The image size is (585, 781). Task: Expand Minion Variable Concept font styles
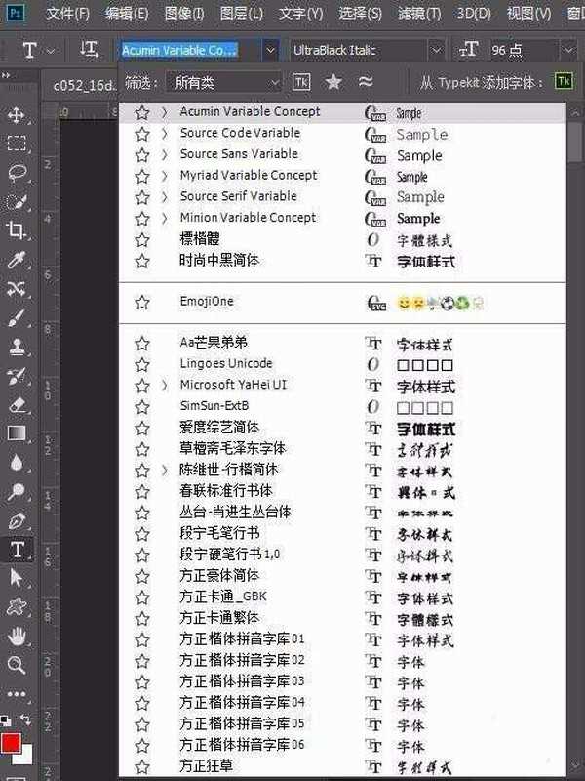click(x=164, y=218)
